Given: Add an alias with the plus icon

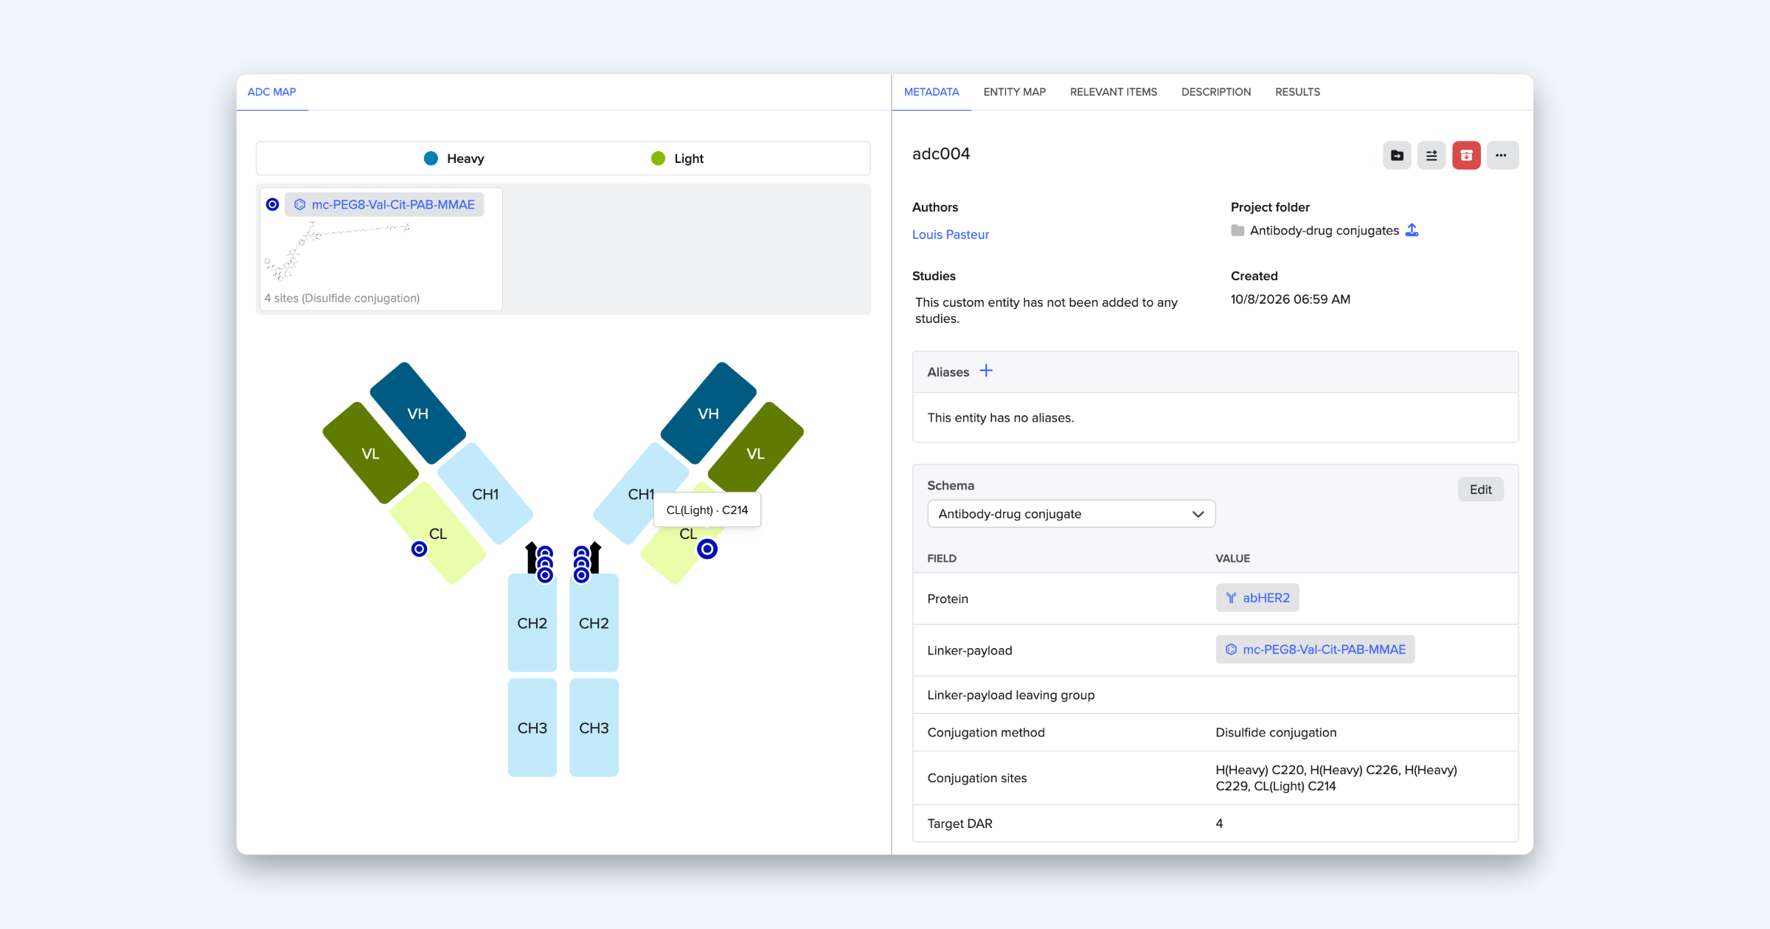Looking at the screenshot, I should 986,371.
